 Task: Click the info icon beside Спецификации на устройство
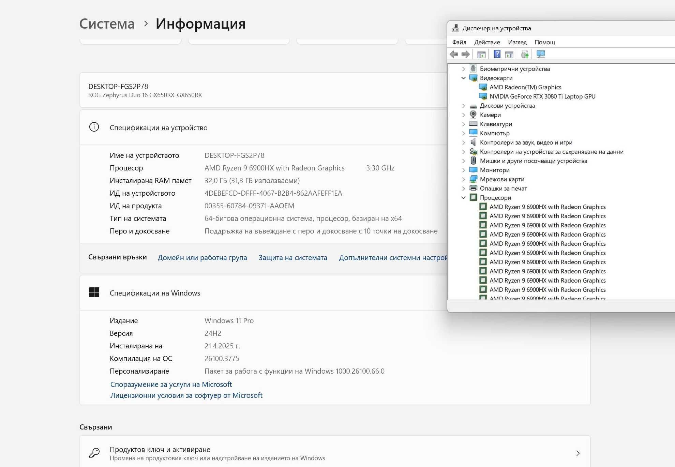pyautogui.click(x=94, y=127)
